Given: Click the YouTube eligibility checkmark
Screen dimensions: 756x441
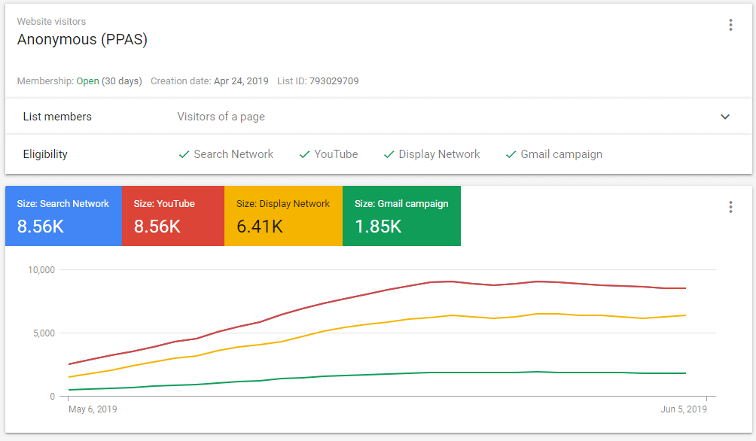Looking at the screenshot, I should (304, 154).
